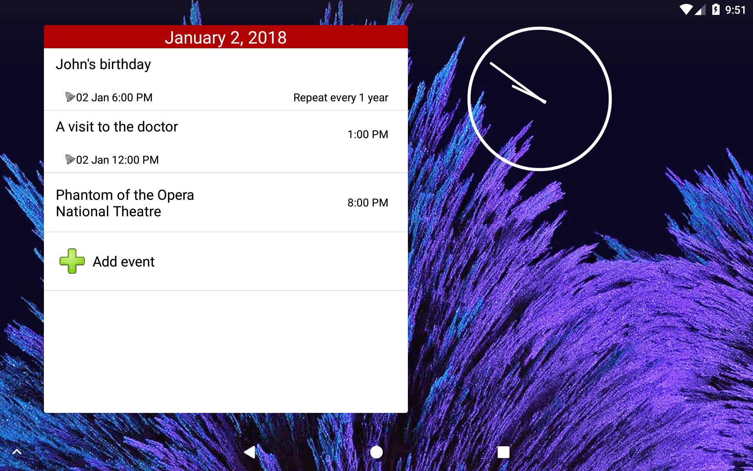This screenshot has width=753, height=471.
Task: Click the 1:00 PM event time
Action: 368,134
